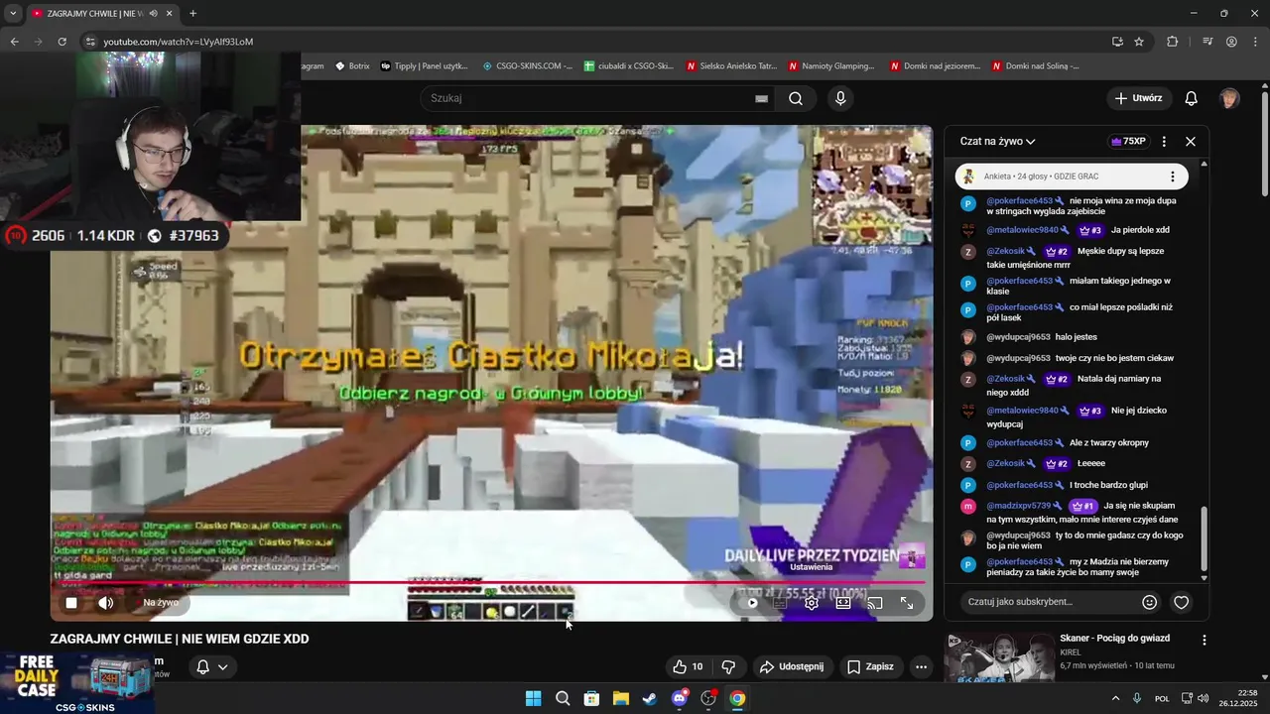The image size is (1270, 714).
Task: Open Chrome three-dot menu
Action: pyautogui.click(x=1254, y=42)
